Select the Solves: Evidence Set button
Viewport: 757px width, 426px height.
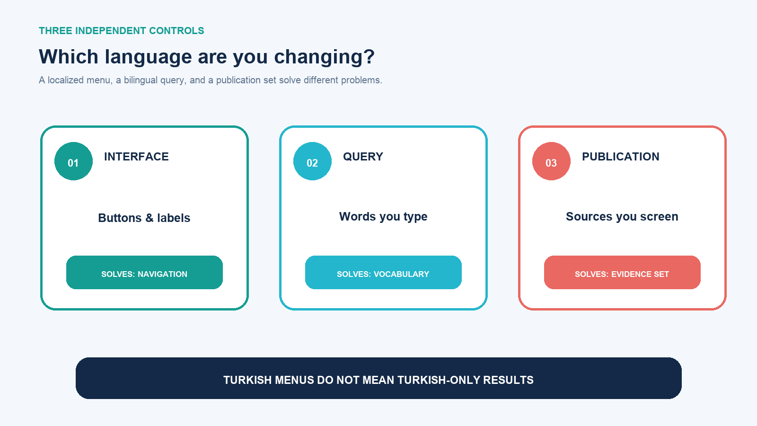tap(622, 272)
